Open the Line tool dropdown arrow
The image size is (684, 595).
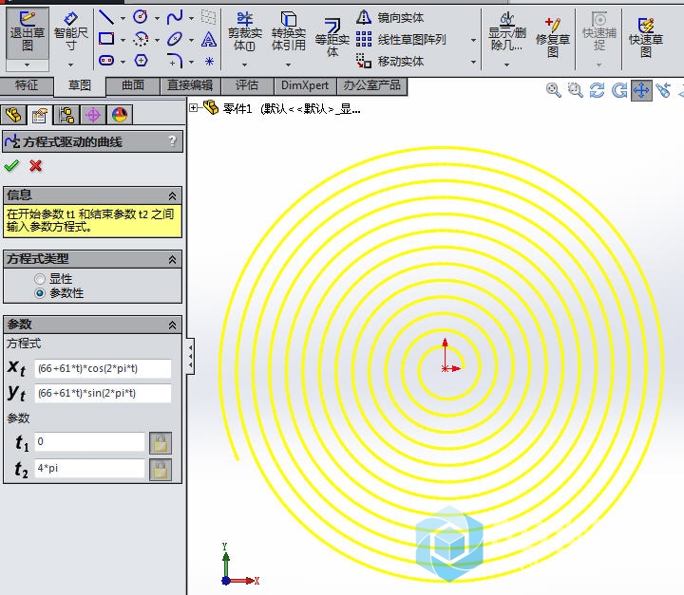tap(123, 18)
